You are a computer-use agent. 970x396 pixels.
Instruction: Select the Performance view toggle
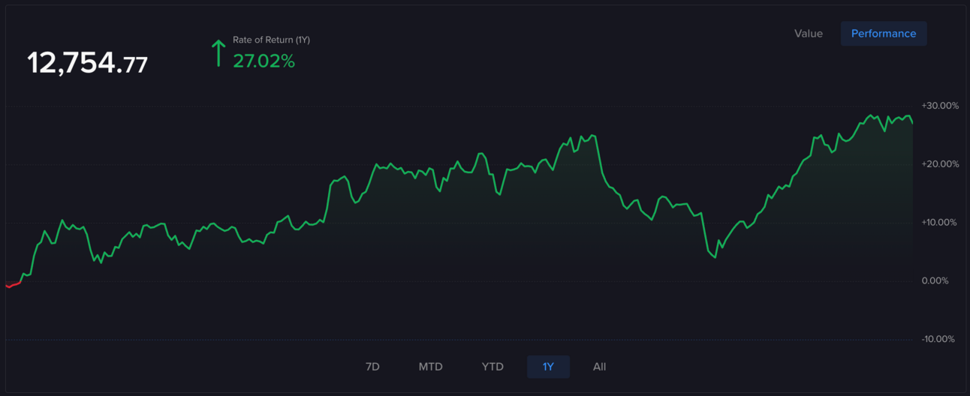(884, 34)
